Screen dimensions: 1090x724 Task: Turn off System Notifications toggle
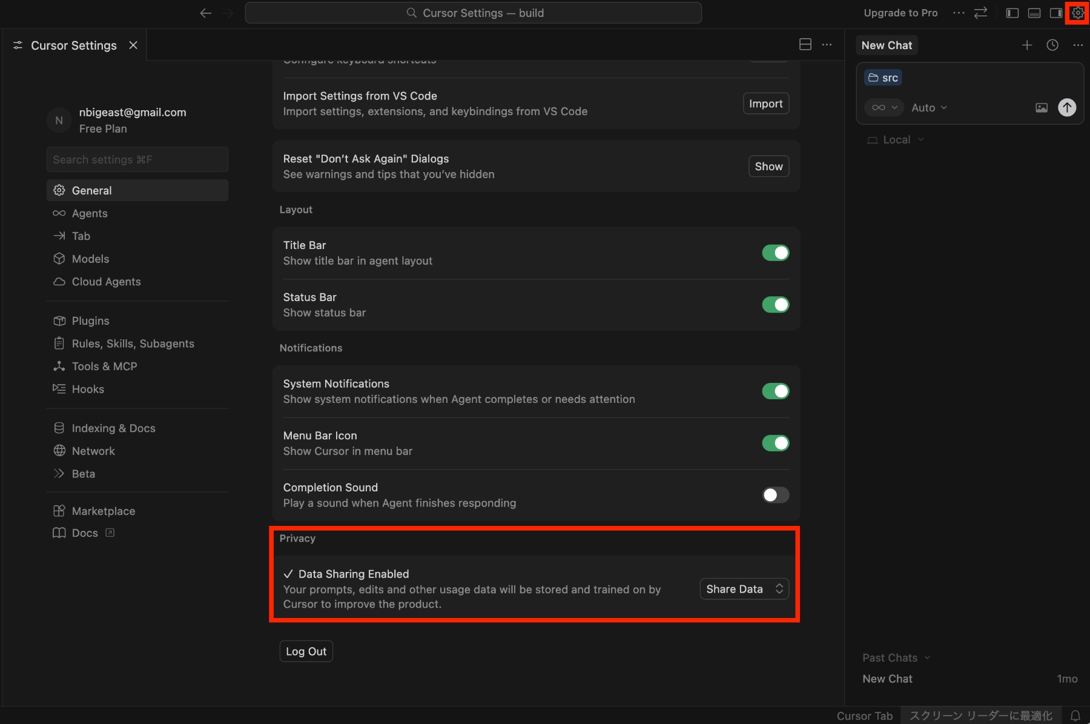[x=775, y=391]
